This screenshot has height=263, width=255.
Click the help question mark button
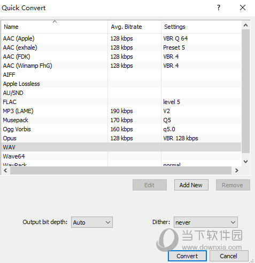[x=219, y=7]
